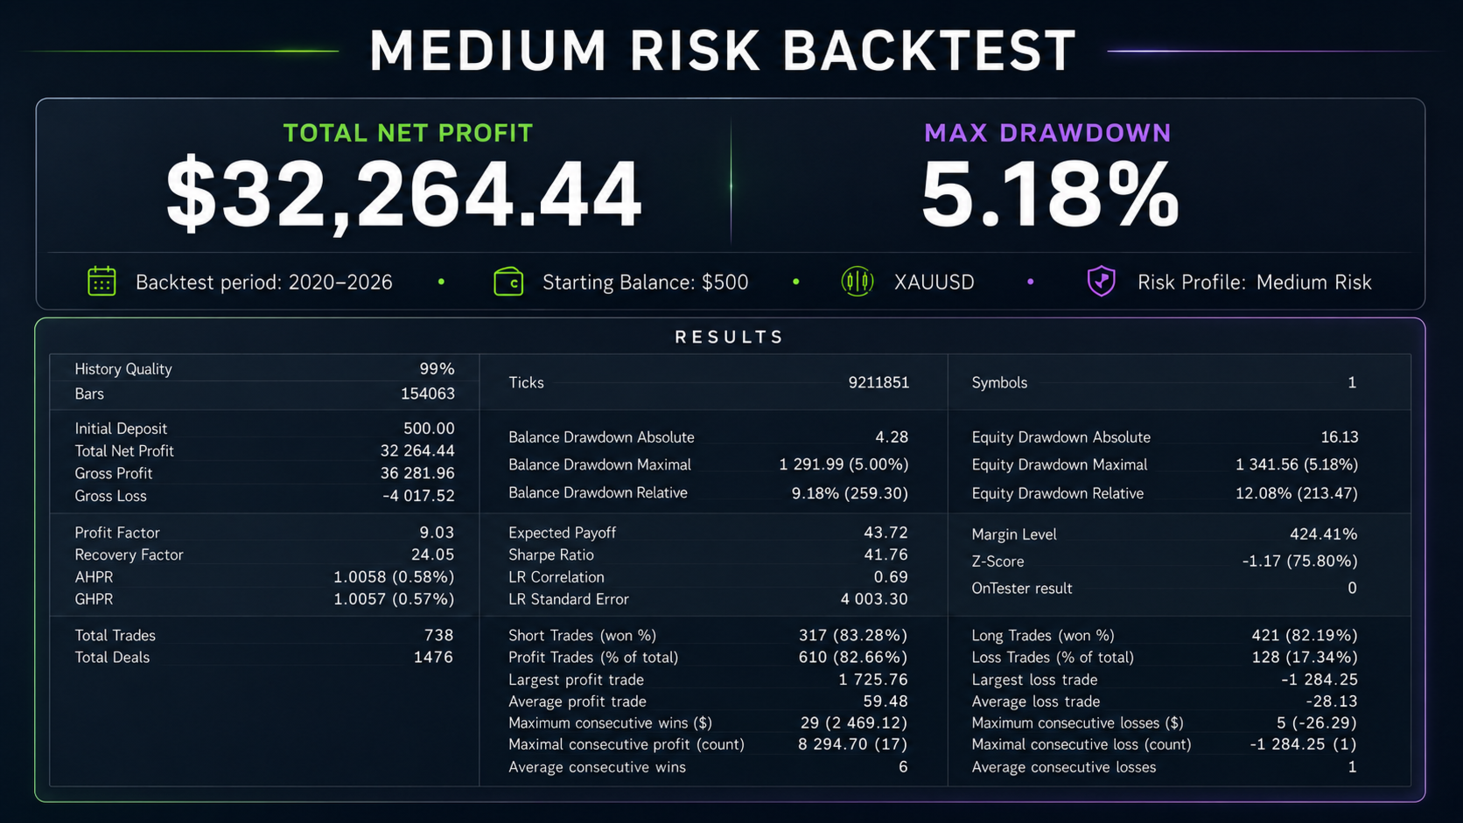Click the purple shield Risk Profile icon
The height and width of the screenshot is (823, 1463).
tap(1101, 282)
